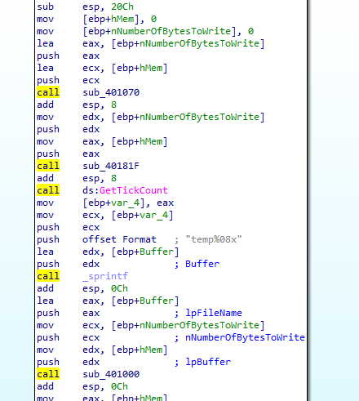The image size is (359, 401).
Task: Click highlighted call before _sprintf
Action: tap(48, 276)
